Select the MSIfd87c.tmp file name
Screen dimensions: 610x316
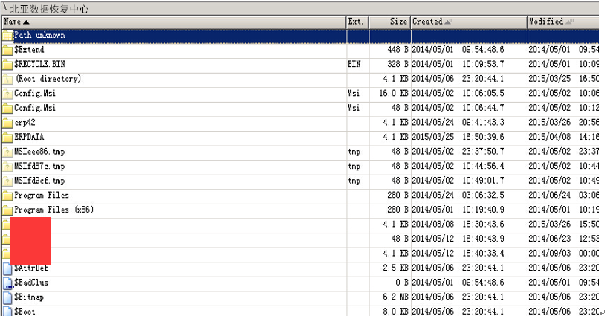tap(39, 166)
